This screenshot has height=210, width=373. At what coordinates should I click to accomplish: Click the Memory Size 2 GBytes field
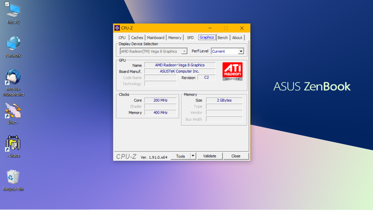[224, 100]
